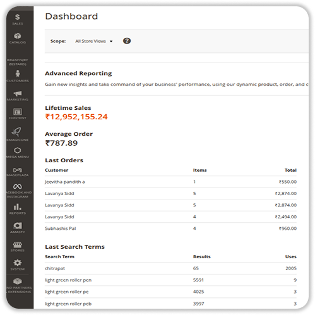This screenshot has height=315, width=315.
Task: Open Brands (by Zestard) sidebar item
Action: (18, 62)
